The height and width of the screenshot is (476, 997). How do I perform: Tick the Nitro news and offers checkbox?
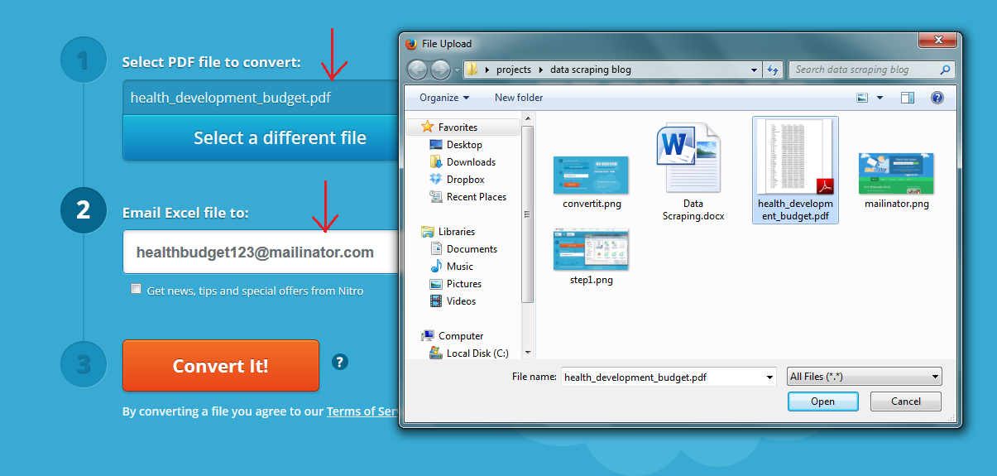point(136,289)
